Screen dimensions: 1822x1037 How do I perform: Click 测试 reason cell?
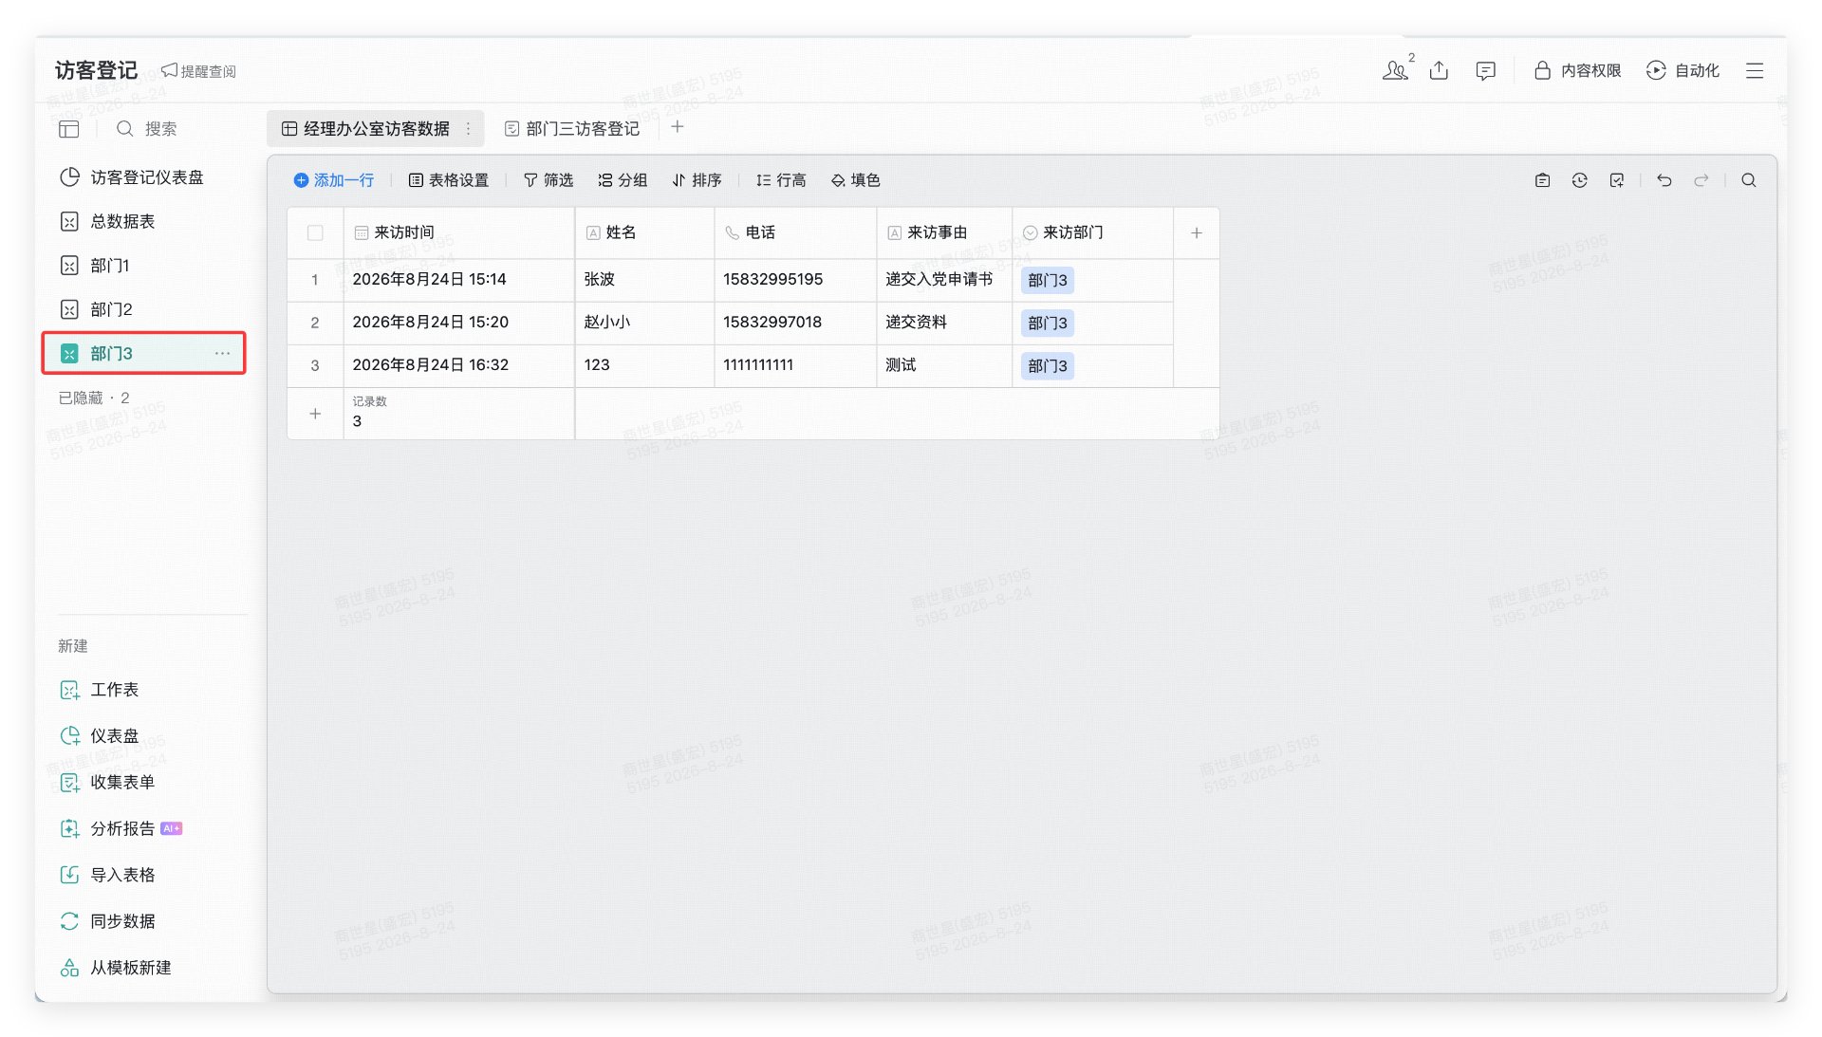944,365
